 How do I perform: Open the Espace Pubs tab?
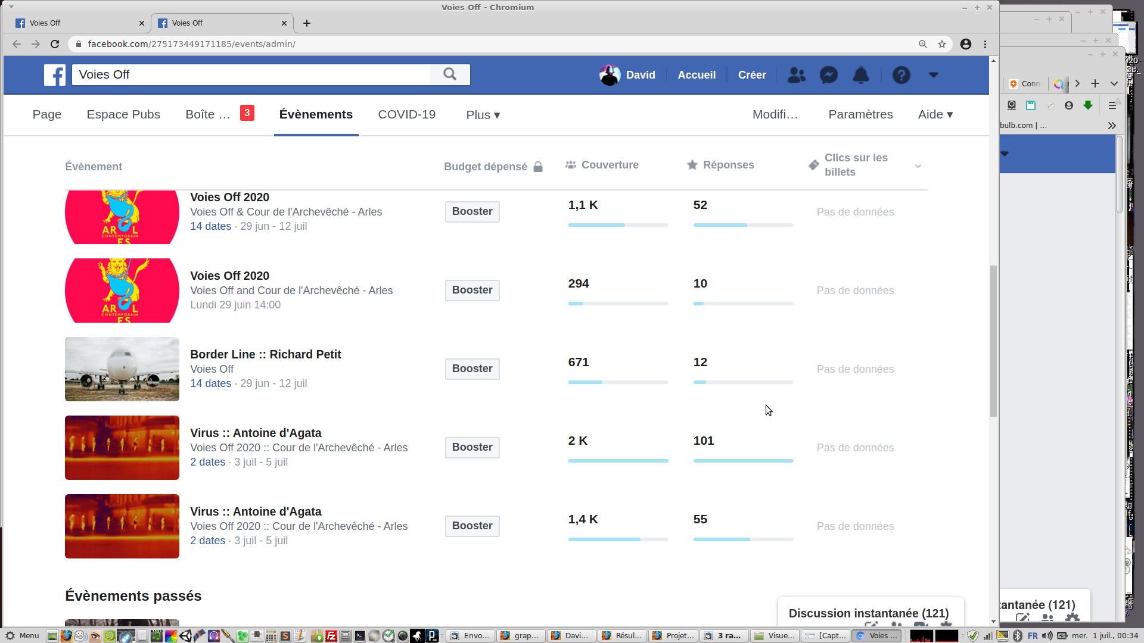[123, 114]
